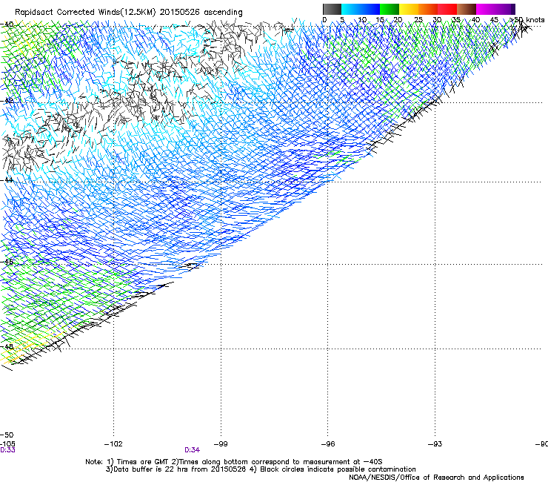Click the purple 0:33 time stamp

pyautogui.click(x=7, y=450)
